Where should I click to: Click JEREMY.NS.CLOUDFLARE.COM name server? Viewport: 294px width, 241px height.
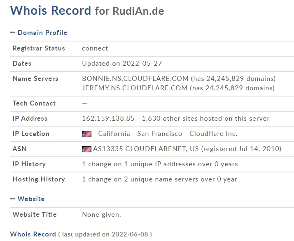(135, 88)
